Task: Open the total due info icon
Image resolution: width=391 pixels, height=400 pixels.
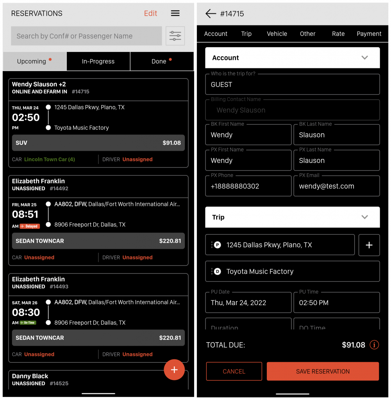Action: pyautogui.click(x=374, y=345)
